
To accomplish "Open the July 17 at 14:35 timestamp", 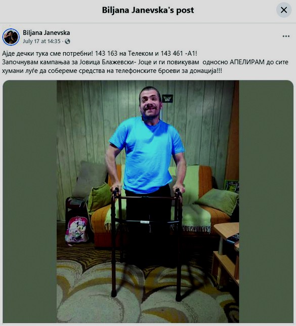I will coord(41,41).
